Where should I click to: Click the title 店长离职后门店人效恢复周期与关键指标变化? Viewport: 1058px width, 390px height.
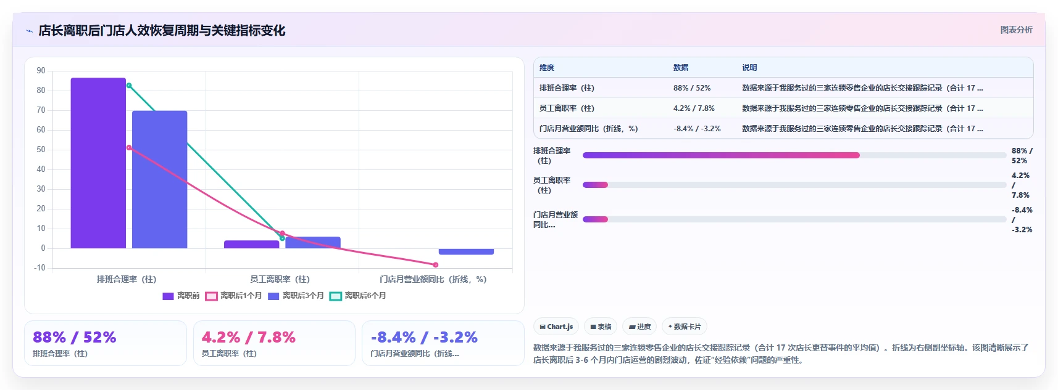(x=162, y=30)
